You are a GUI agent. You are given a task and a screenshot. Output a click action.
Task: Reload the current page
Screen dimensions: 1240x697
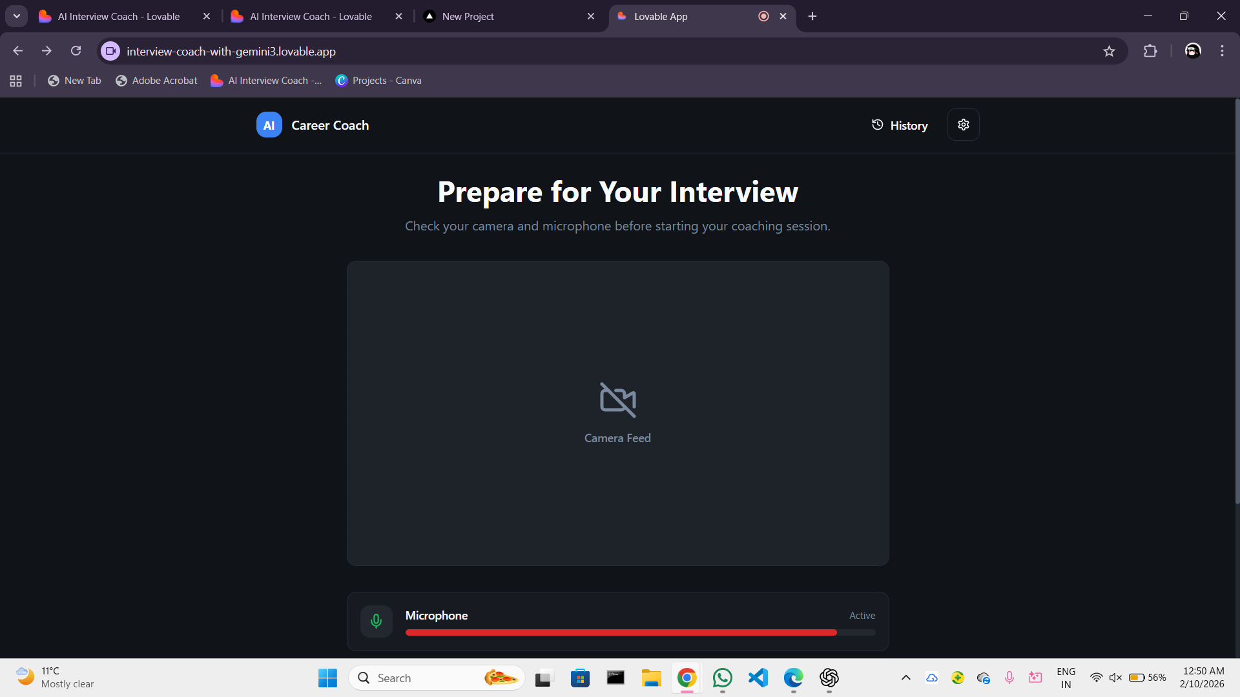tap(76, 51)
